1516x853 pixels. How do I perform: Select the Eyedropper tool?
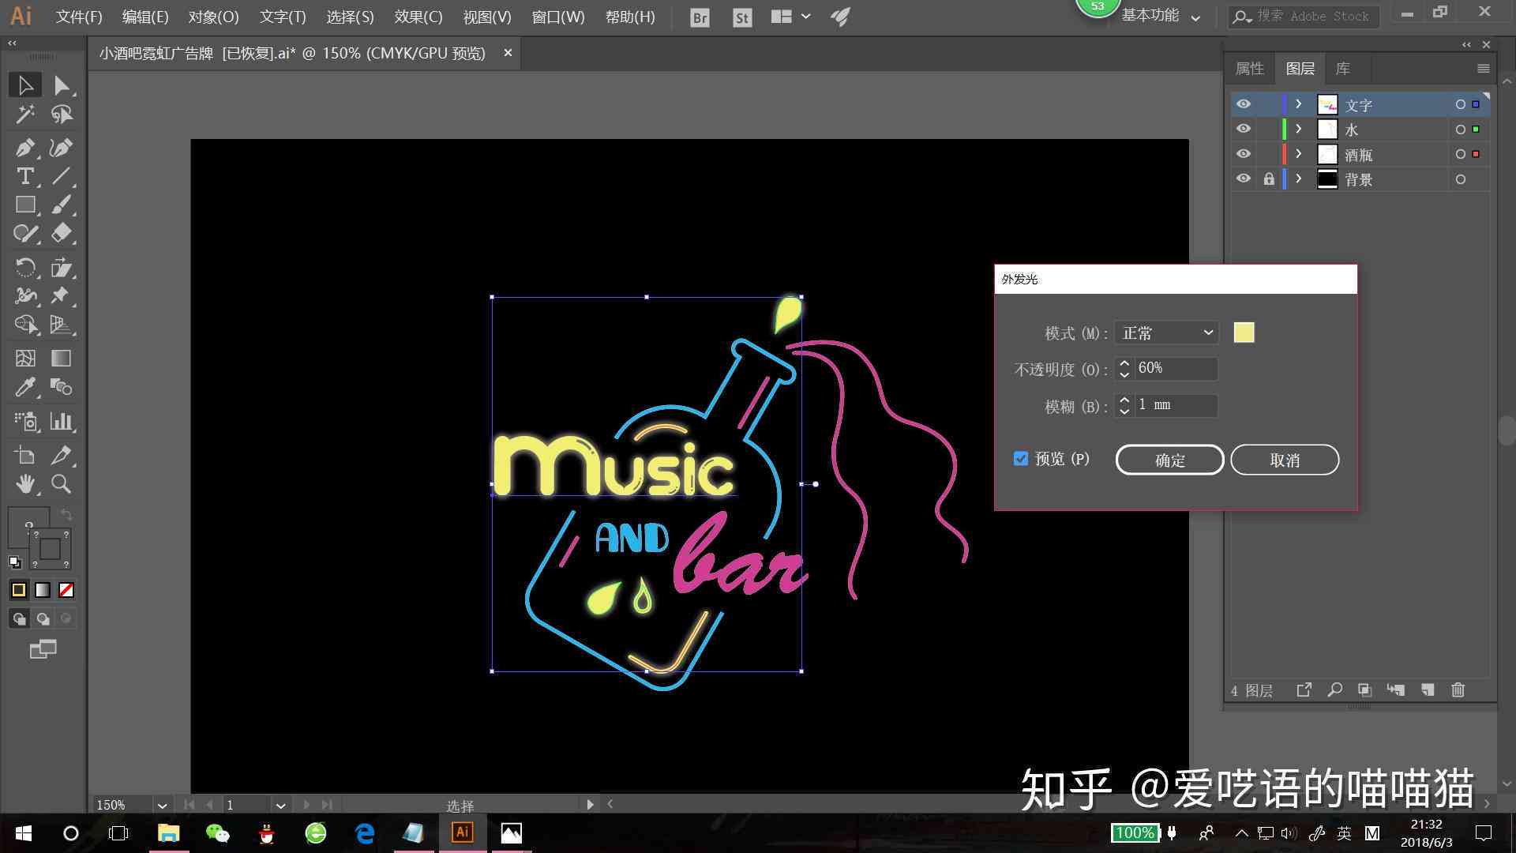pyautogui.click(x=25, y=387)
